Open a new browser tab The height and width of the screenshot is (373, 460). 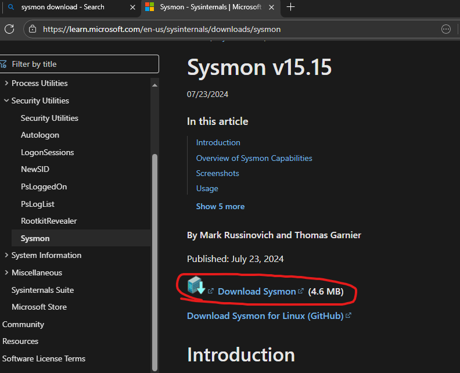(x=290, y=7)
